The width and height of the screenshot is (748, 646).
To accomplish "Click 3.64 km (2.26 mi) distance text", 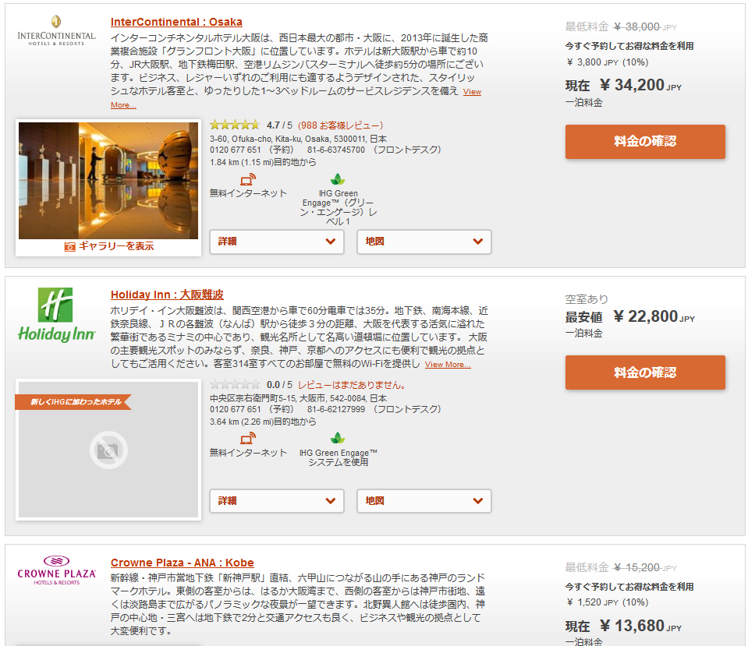I will click(263, 422).
